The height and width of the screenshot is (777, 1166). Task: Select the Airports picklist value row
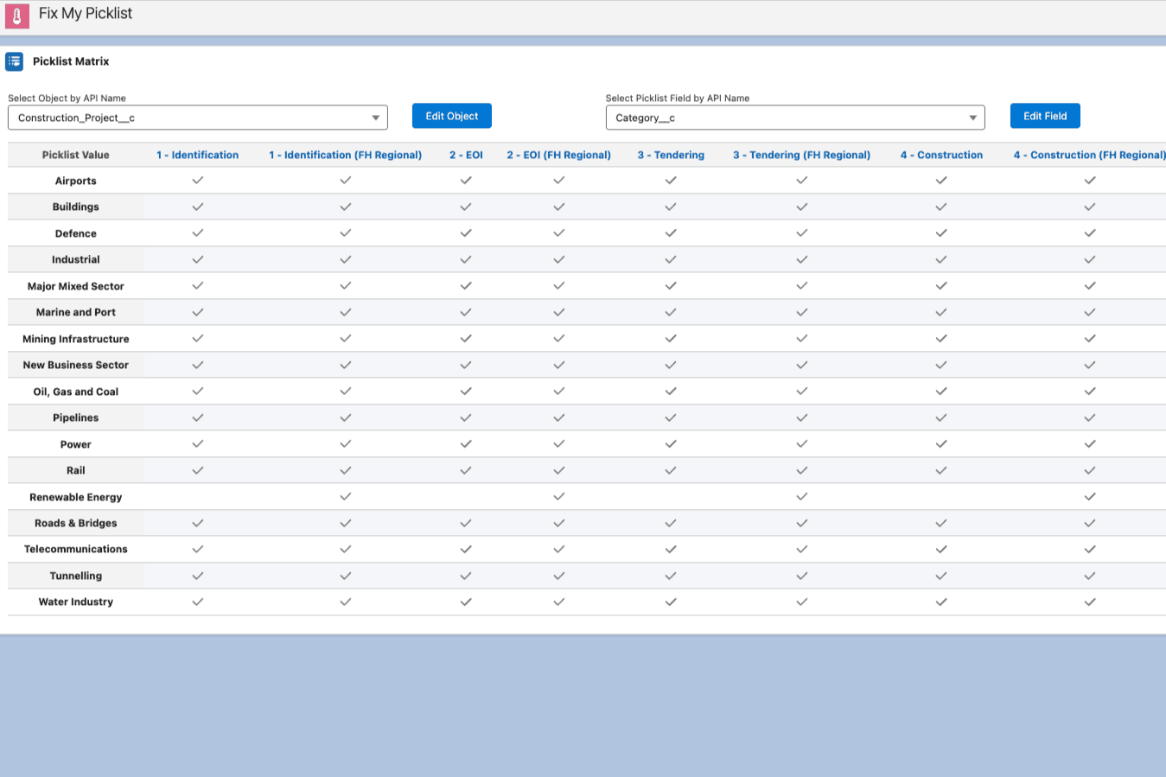[76, 181]
